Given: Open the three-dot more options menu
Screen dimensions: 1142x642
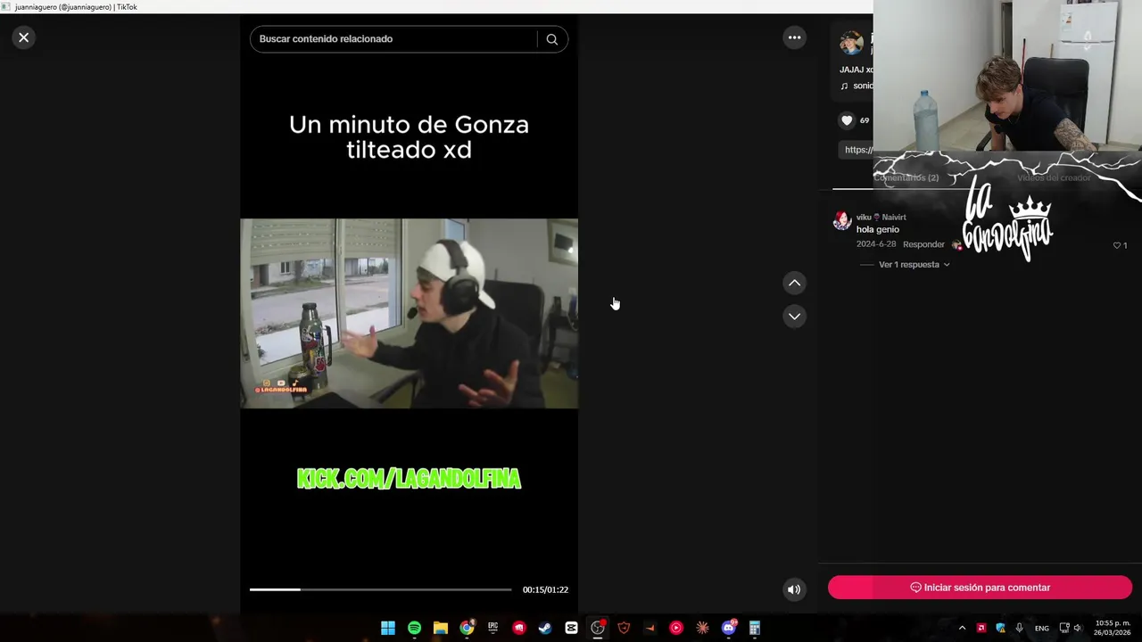Looking at the screenshot, I should pyautogui.click(x=794, y=37).
